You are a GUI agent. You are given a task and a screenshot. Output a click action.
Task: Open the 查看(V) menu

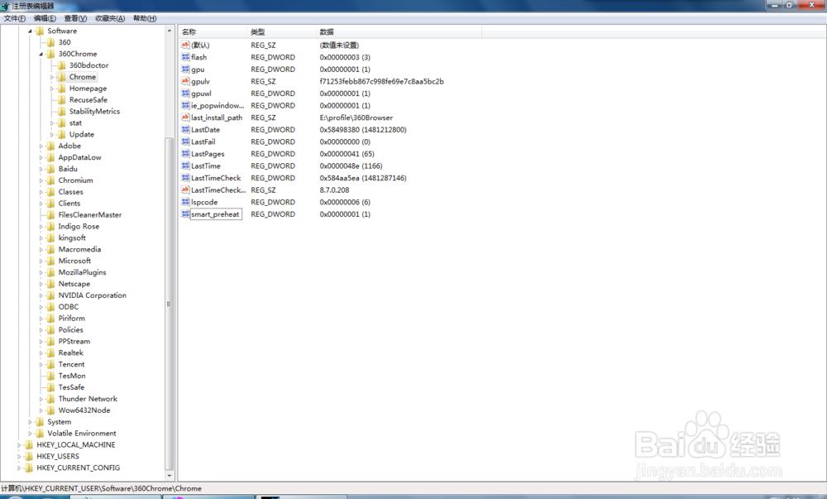(75, 18)
